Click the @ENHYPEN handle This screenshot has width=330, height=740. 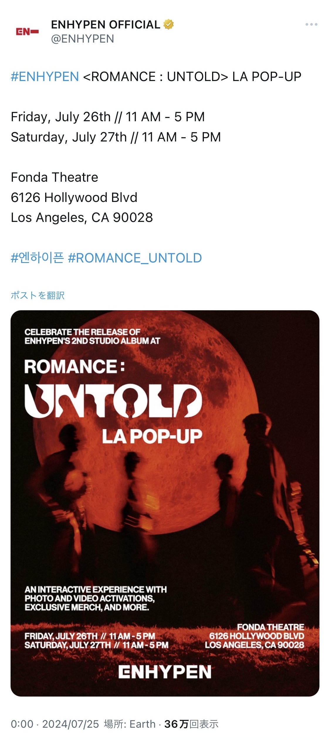tap(82, 39)
